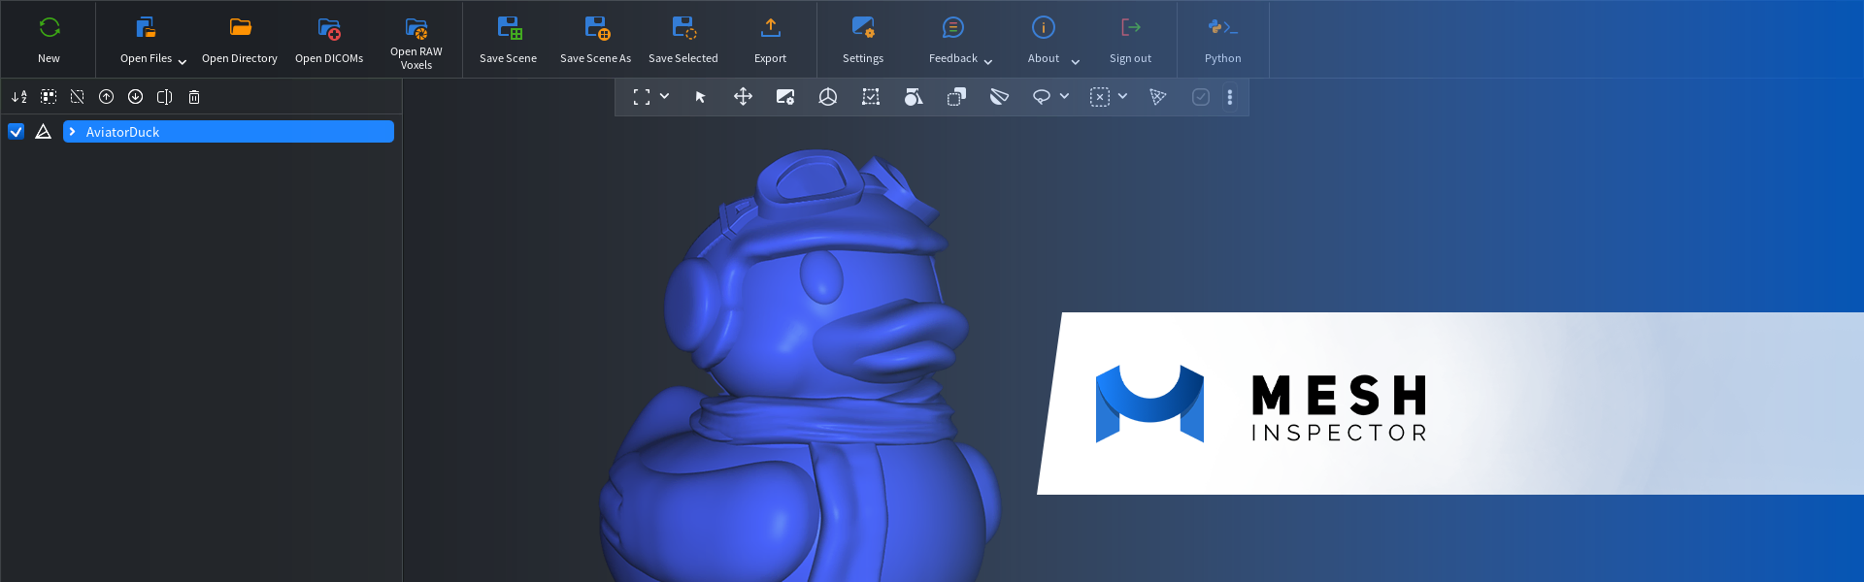
Task: Click Sign out
Action: coord(1130,39)
